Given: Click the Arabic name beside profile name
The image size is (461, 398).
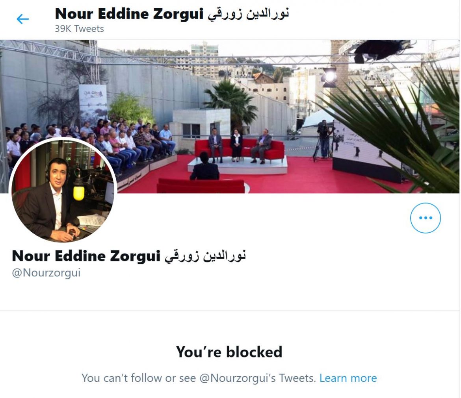Looking at the screenshot, I should (205, 256).
